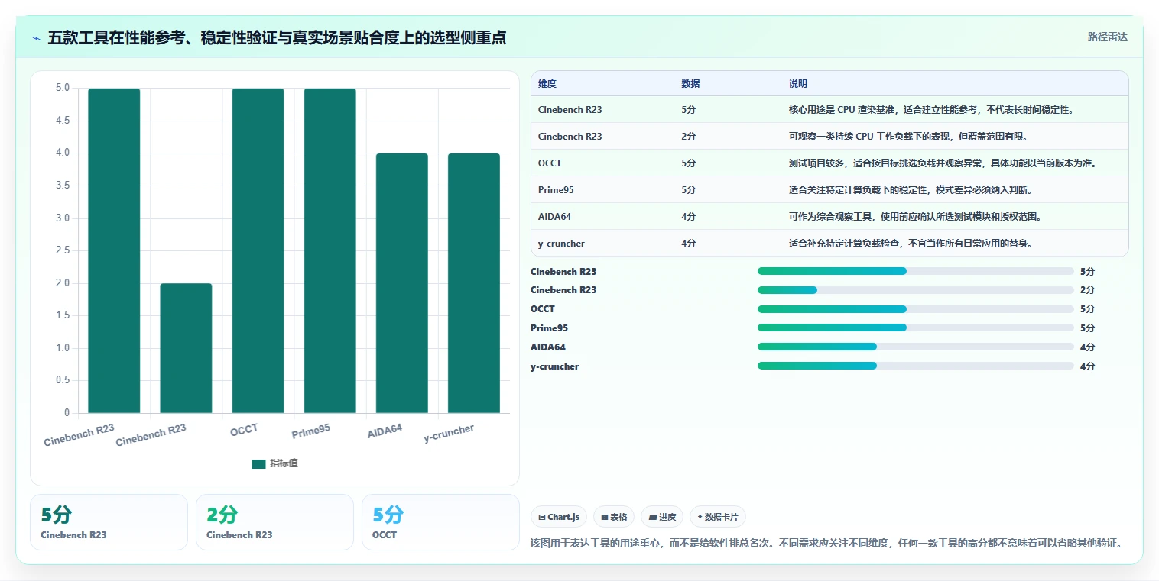The image size is (1159, 581).
Task: Select the description starting 测试项目较多
Action: click(x=943, y=163)
